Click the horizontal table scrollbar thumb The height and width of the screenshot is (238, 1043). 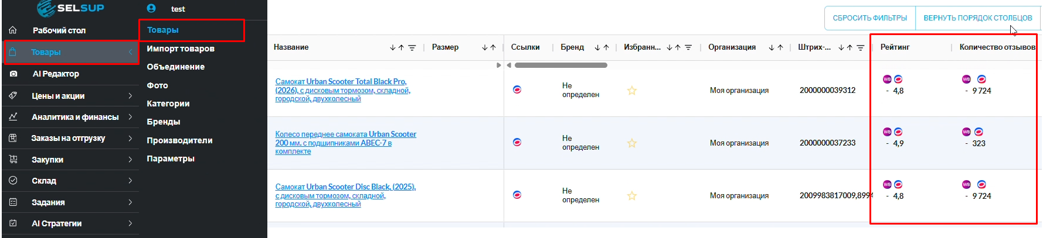point(560,65)
